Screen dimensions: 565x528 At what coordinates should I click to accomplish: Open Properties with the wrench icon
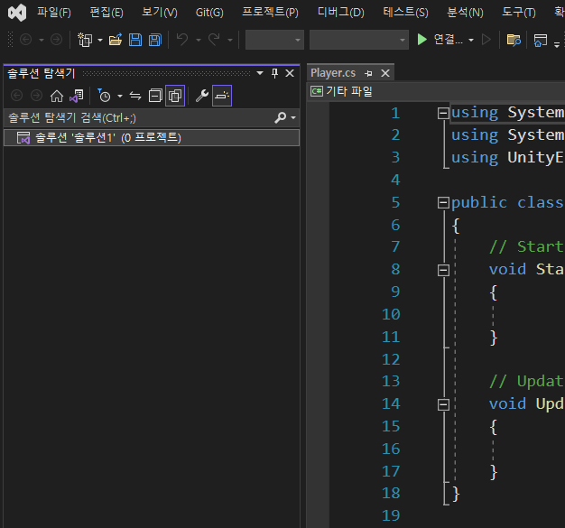202,96
